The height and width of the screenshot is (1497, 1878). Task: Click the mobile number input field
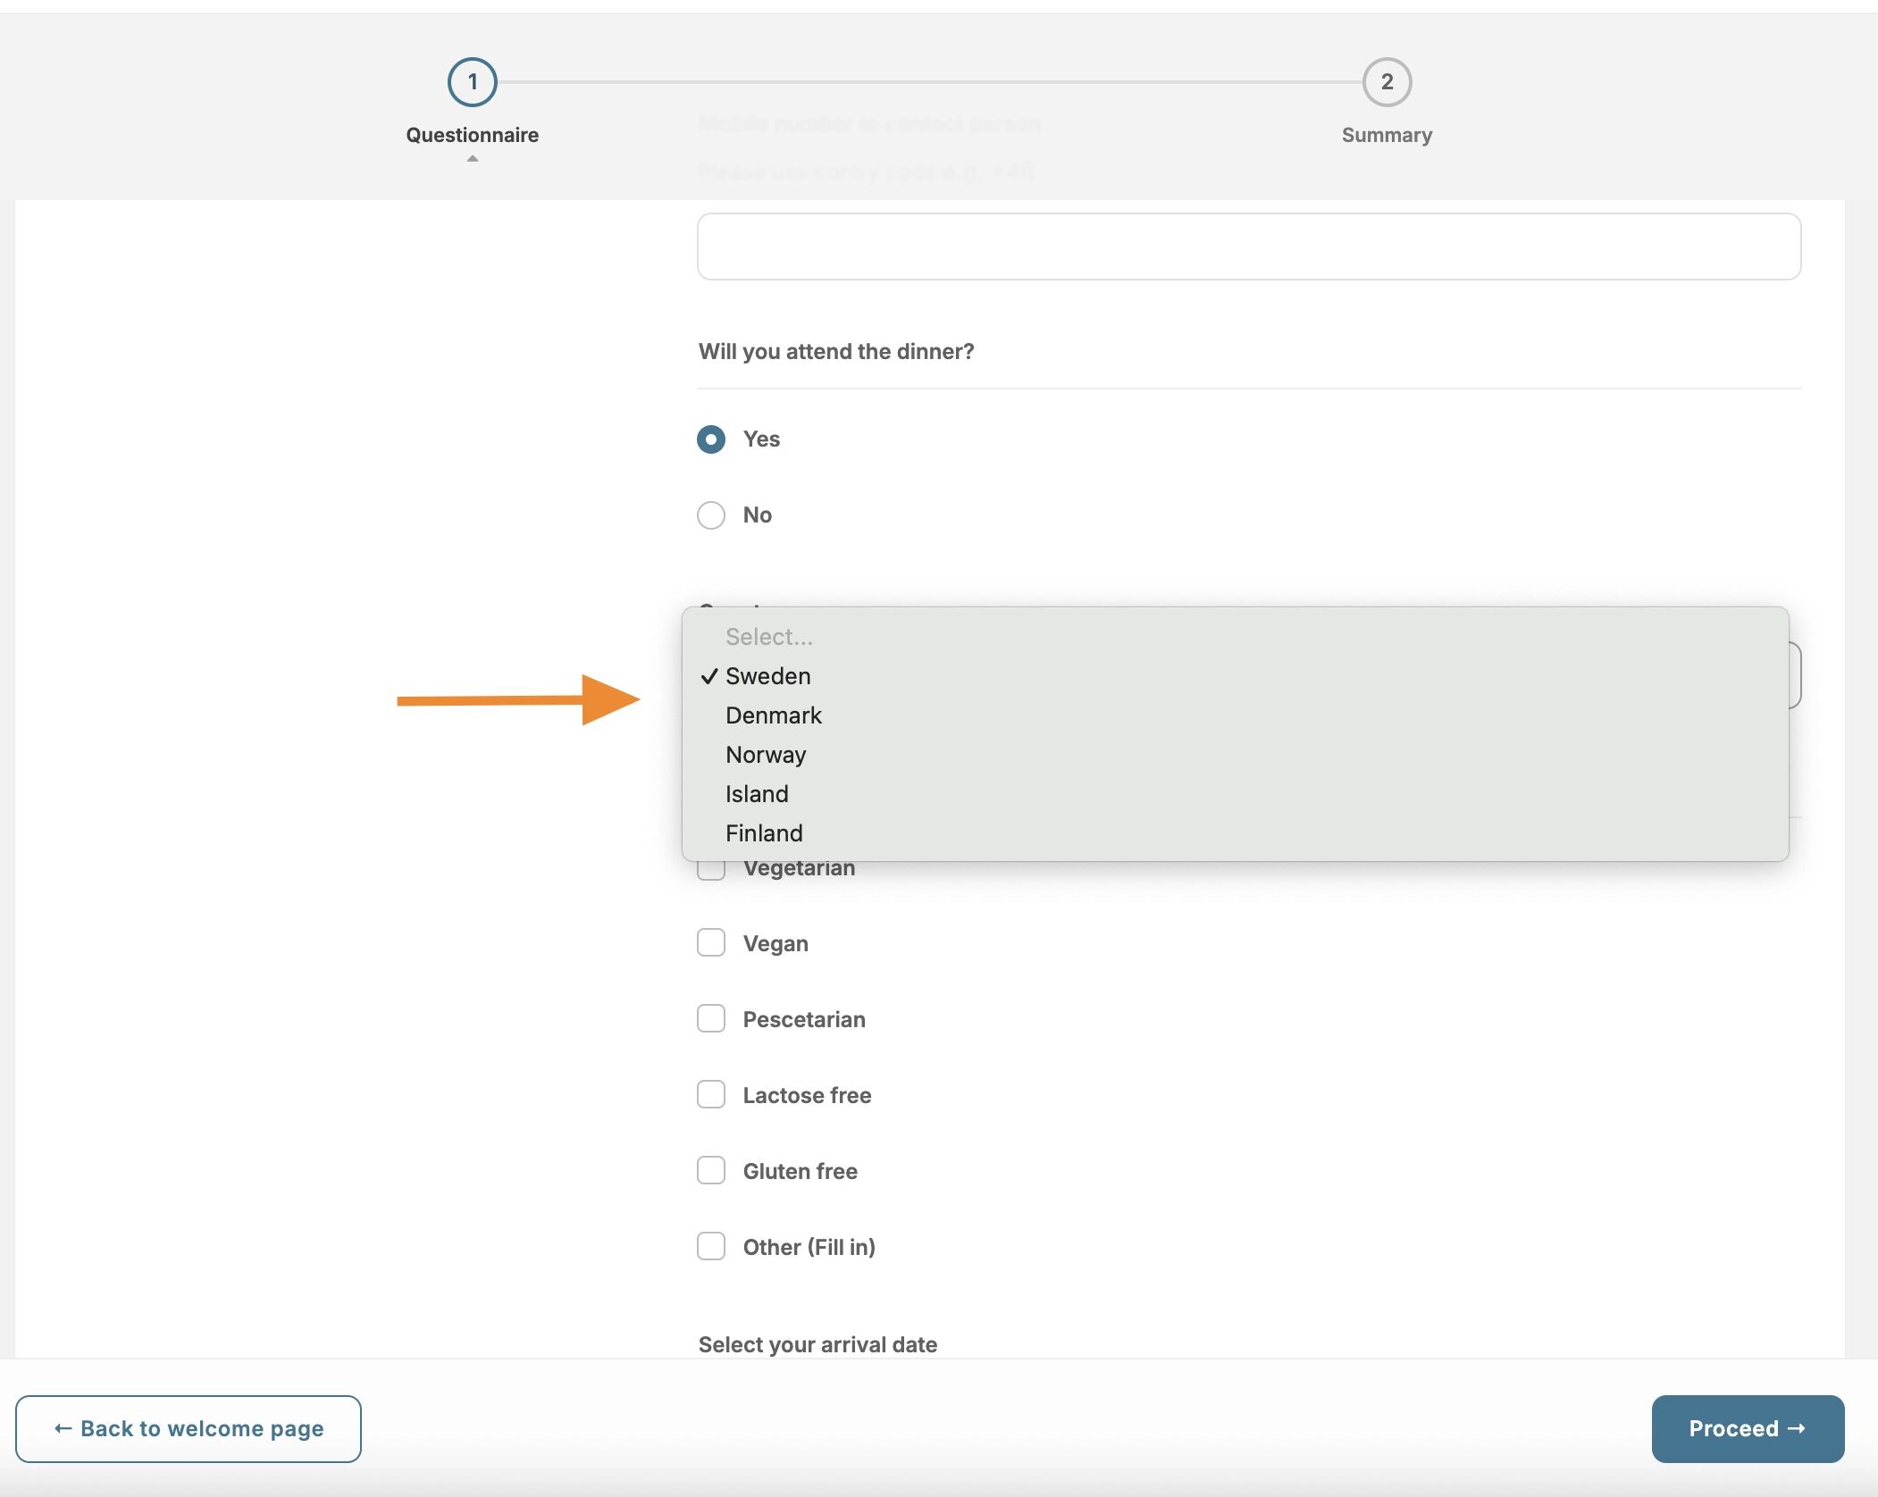[x=1248, y=247]
